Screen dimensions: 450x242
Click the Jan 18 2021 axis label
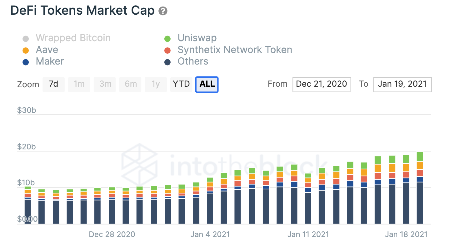pos(406,234)
